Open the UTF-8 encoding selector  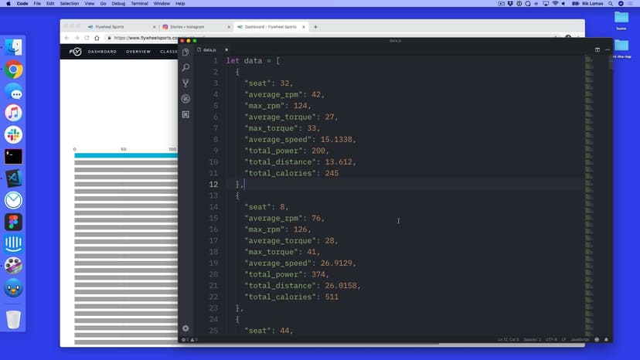tap(553, 340)
